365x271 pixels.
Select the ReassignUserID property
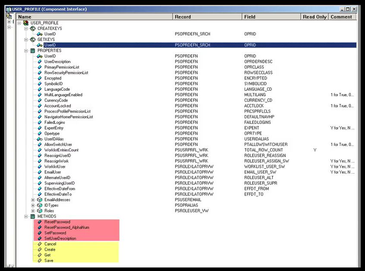58,156
